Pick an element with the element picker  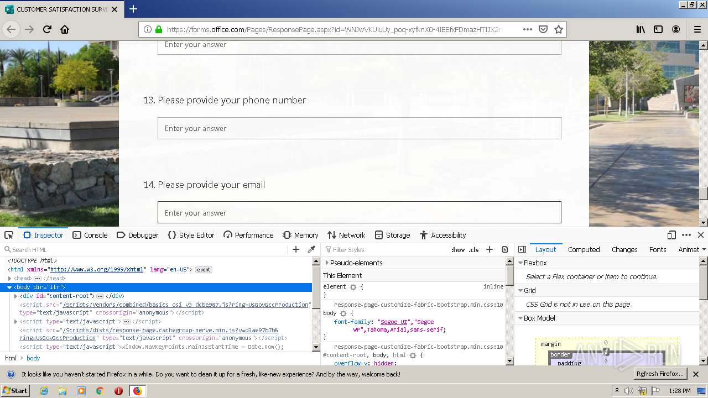pos(9,235)
